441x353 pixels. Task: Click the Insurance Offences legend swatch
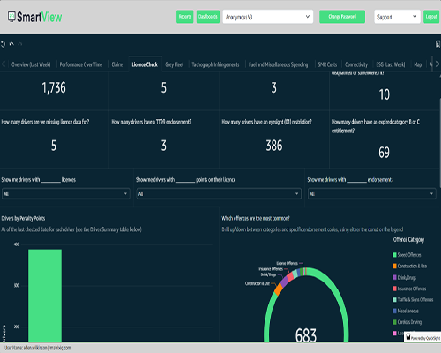point(395,289)
